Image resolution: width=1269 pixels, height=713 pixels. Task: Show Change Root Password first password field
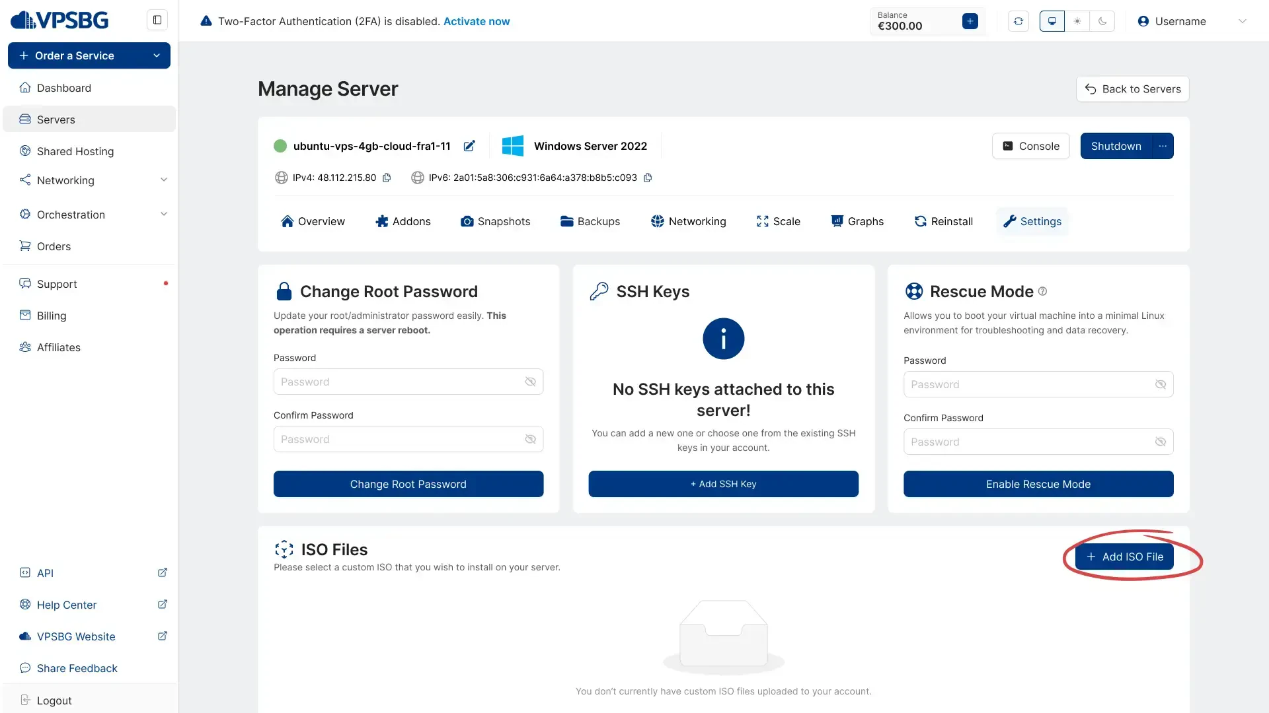point(530,382)
